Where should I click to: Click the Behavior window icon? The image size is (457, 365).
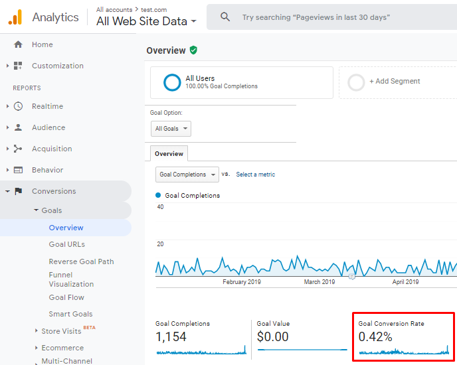pyautogui.click(x=18, y=170)
